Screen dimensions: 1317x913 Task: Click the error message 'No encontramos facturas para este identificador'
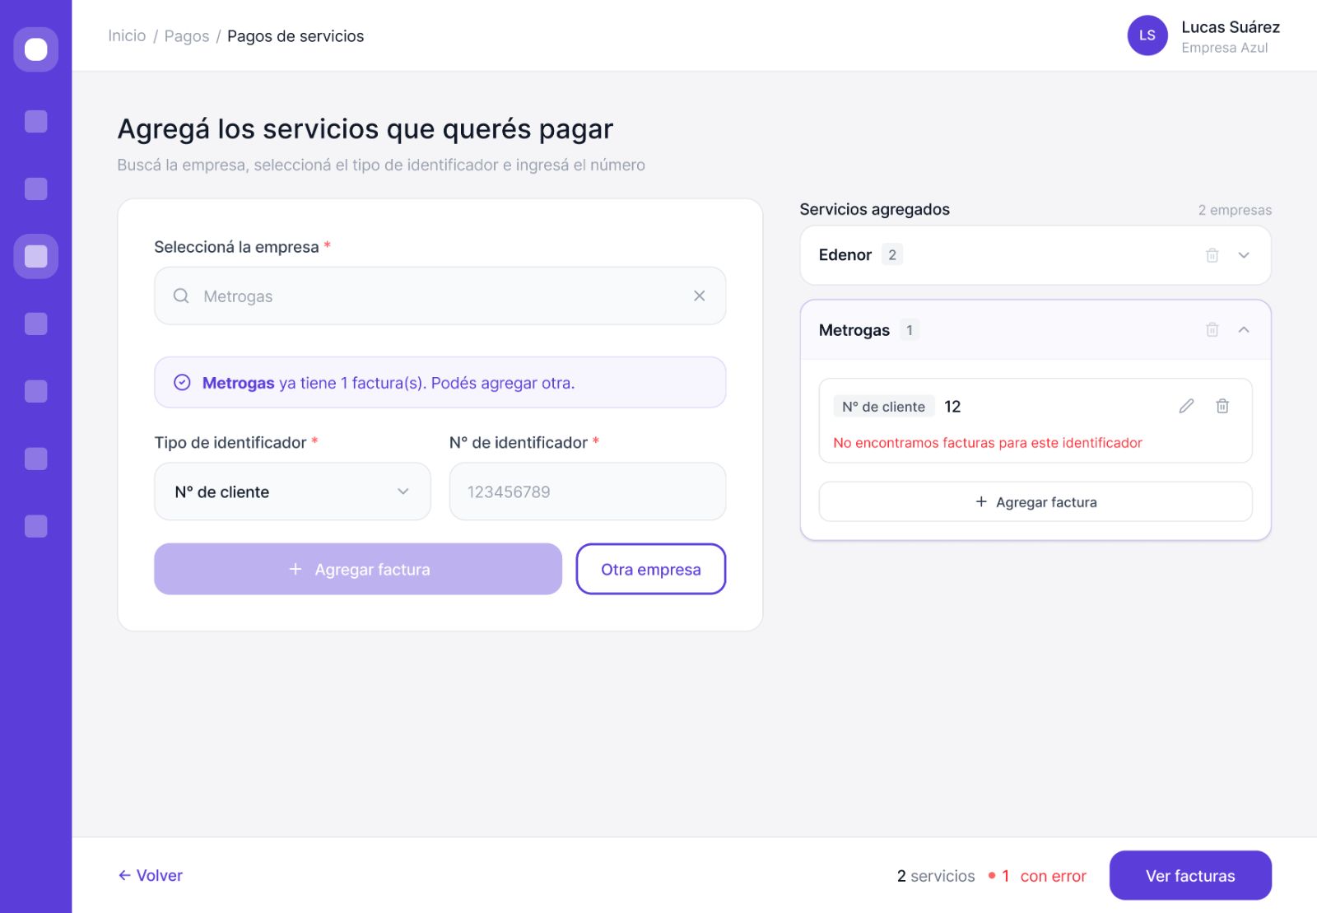coord(988,443)
